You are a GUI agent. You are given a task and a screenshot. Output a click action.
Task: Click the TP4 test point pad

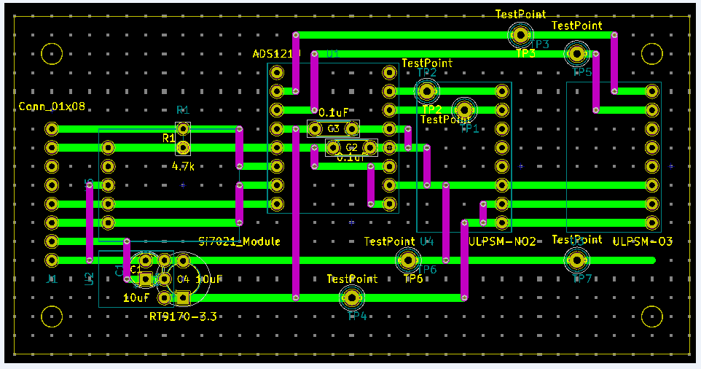pyautogui.click(x=352, y=297)
